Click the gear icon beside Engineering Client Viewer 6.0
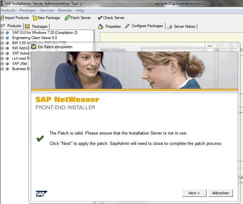 [7, 38]
